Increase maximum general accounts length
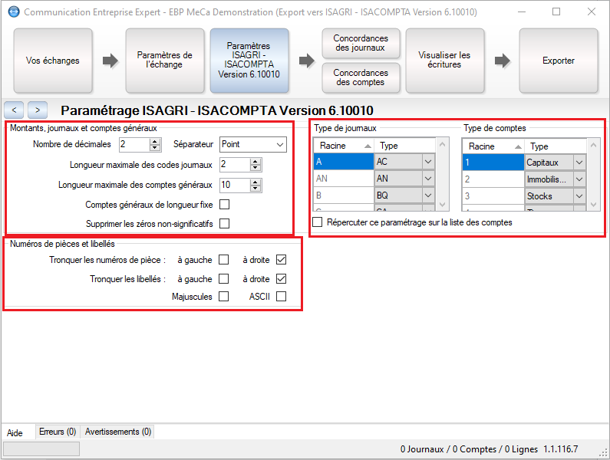The image size is (610, 460). [256, 182]
